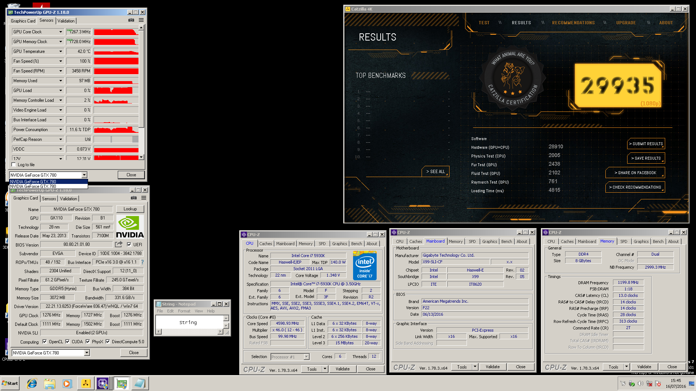Click the NVIDIA logo in GPU-Z

point(130,227)
